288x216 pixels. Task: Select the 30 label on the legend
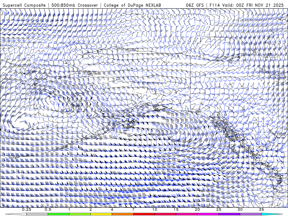pyautogui.click(x=240, y=210)
